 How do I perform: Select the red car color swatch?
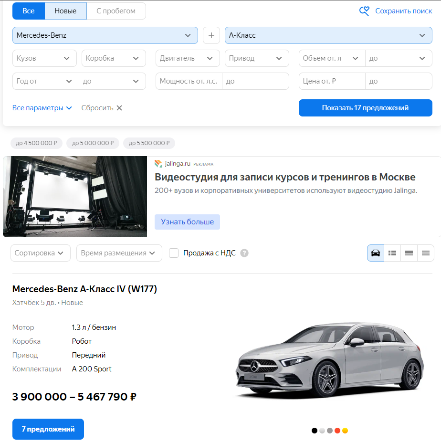[337, 431]
